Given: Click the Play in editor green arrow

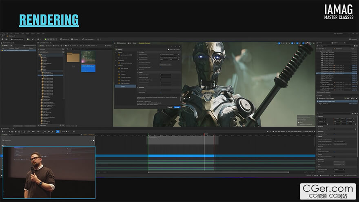Looking at the screenshot, I should [x=46, y=40].
